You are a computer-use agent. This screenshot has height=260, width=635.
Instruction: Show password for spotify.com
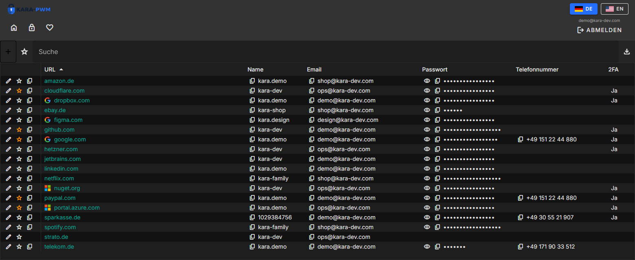[x=427, y=227]
